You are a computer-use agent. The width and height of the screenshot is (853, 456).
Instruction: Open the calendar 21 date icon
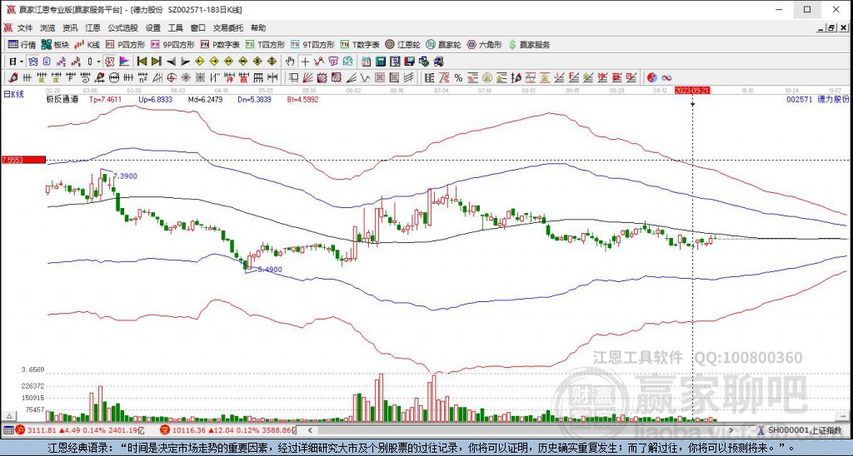point(367,62)
